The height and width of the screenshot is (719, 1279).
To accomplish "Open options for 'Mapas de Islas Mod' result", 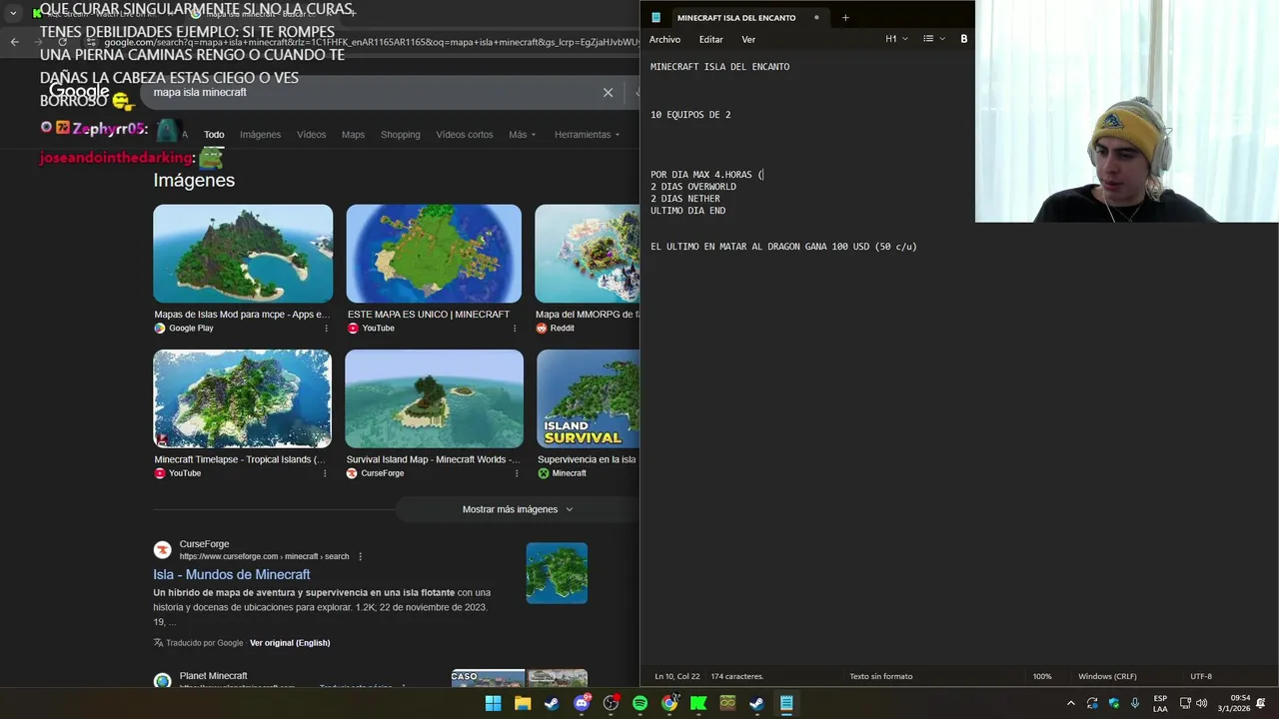I will (326, 329).
